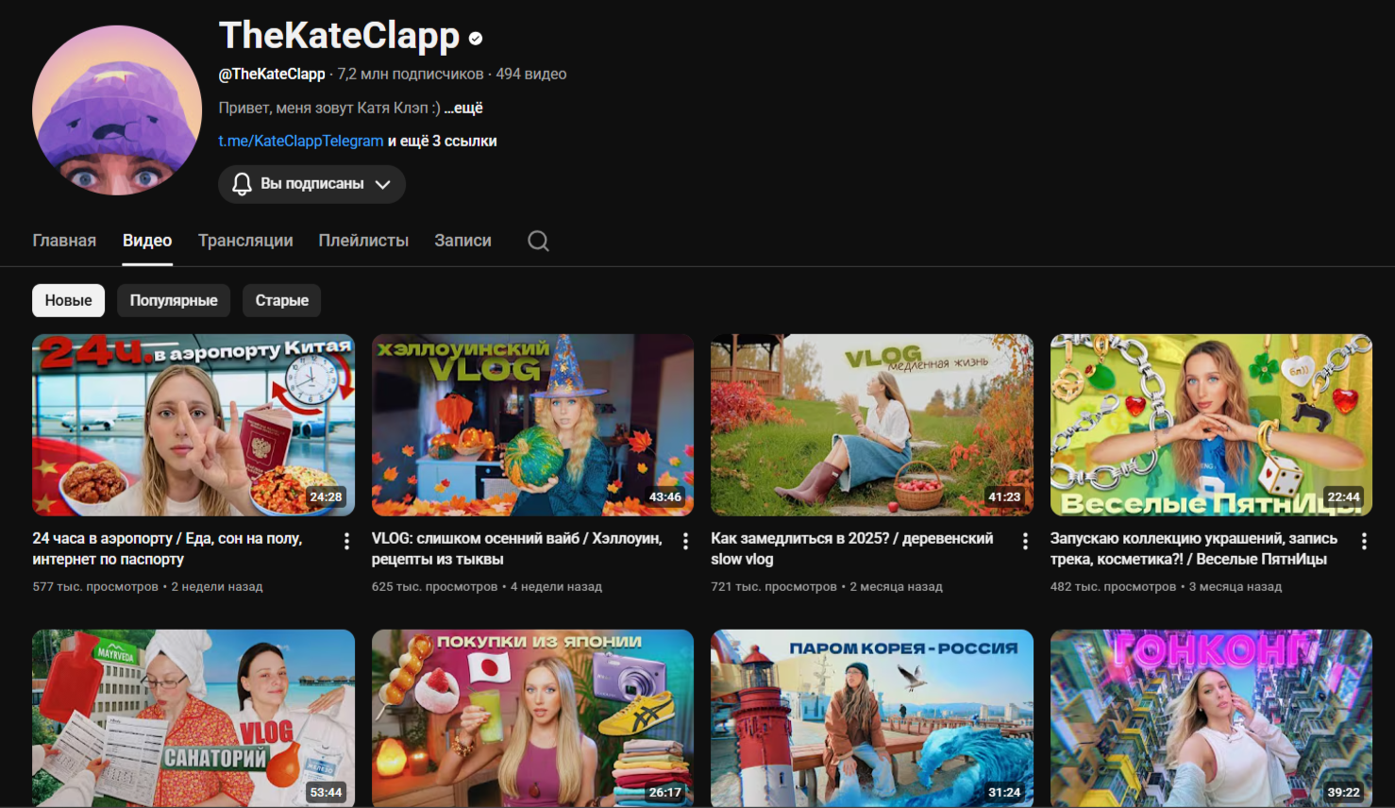
Task: Click '577 тыс. просмотров' view count
Action: [95, 586]
